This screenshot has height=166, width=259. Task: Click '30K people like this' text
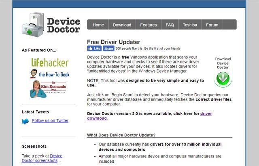coord(149,48)
